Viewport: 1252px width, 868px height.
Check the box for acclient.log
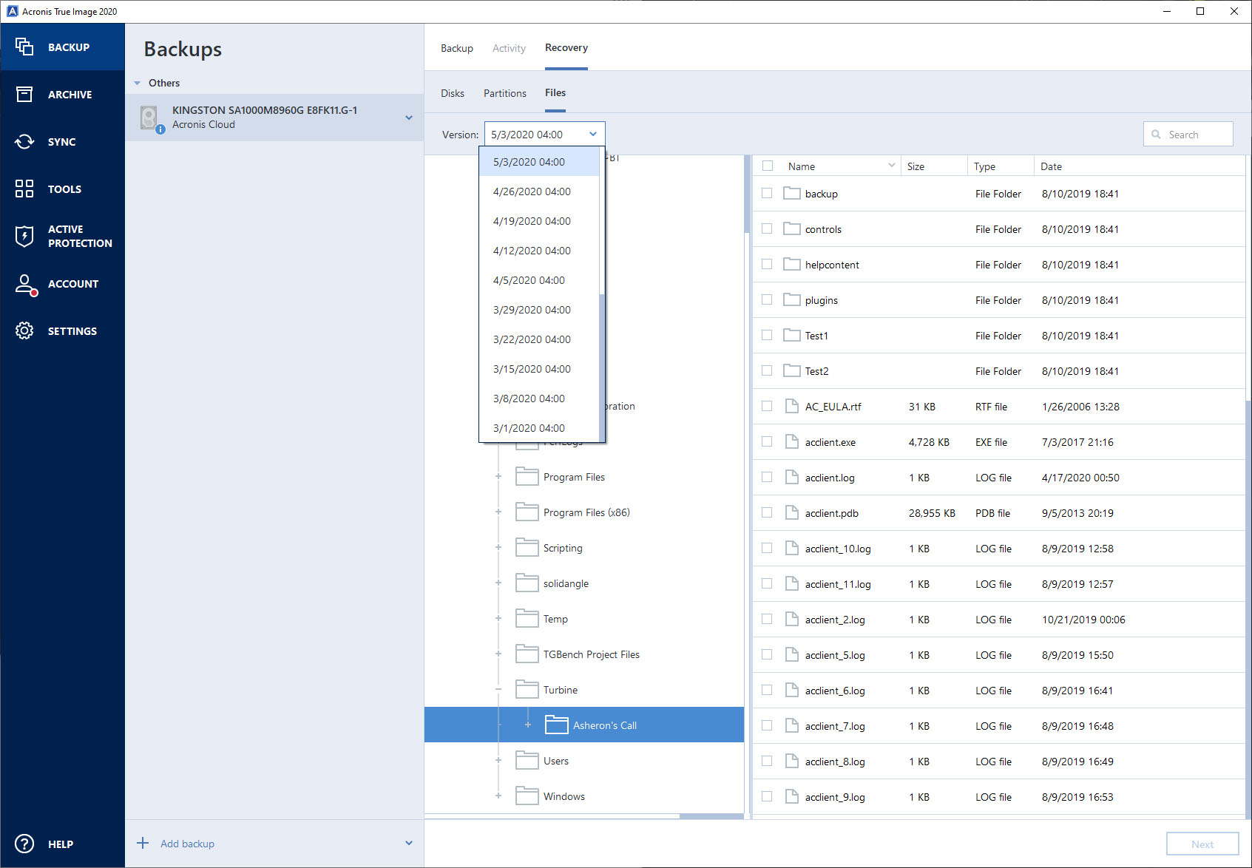pos(767,477)
